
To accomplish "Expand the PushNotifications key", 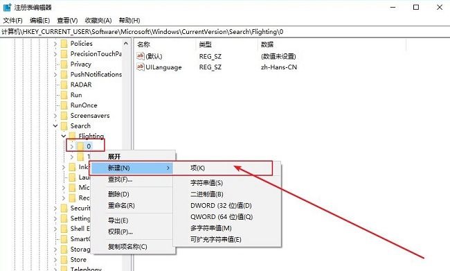I will tap(55, 75).
